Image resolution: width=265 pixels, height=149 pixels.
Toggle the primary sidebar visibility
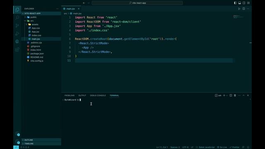[x=235, y=3]
